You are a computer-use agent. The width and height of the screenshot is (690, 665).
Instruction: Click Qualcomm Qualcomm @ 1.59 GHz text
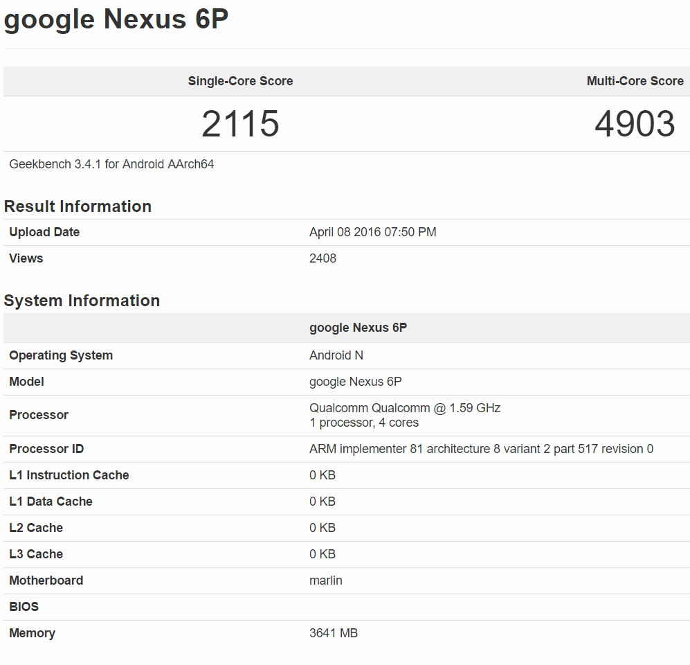405,408
